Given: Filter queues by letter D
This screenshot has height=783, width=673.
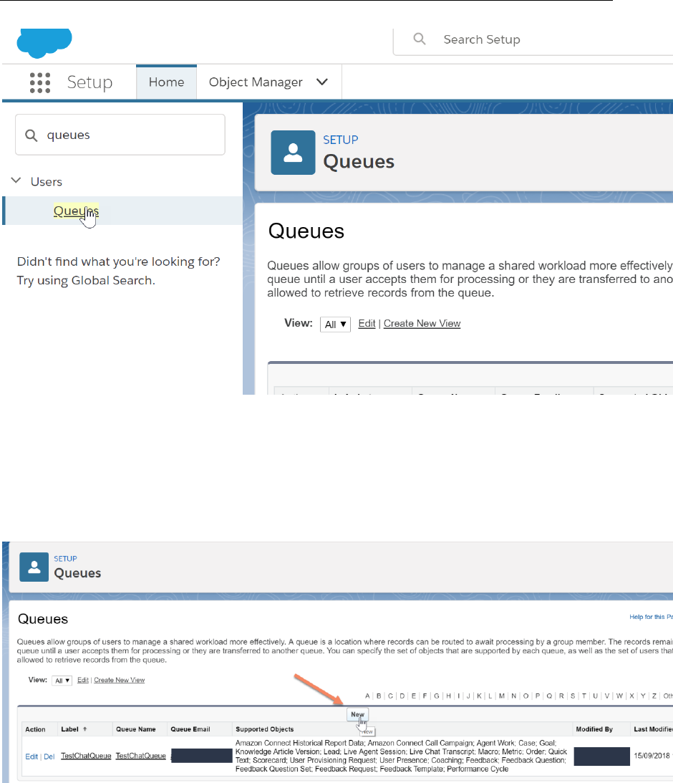Looking at the screenshot, I should coord(402,696).
